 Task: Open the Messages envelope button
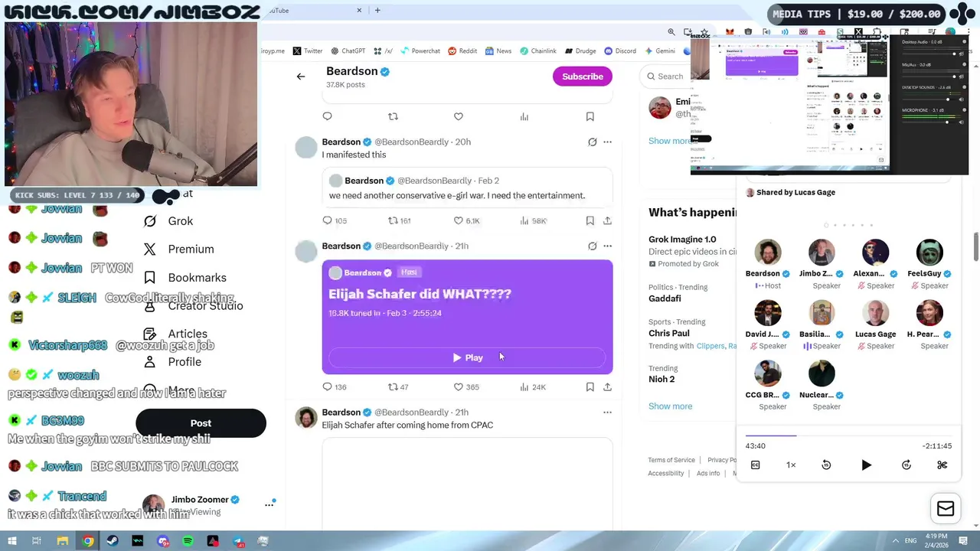point(946,509)
